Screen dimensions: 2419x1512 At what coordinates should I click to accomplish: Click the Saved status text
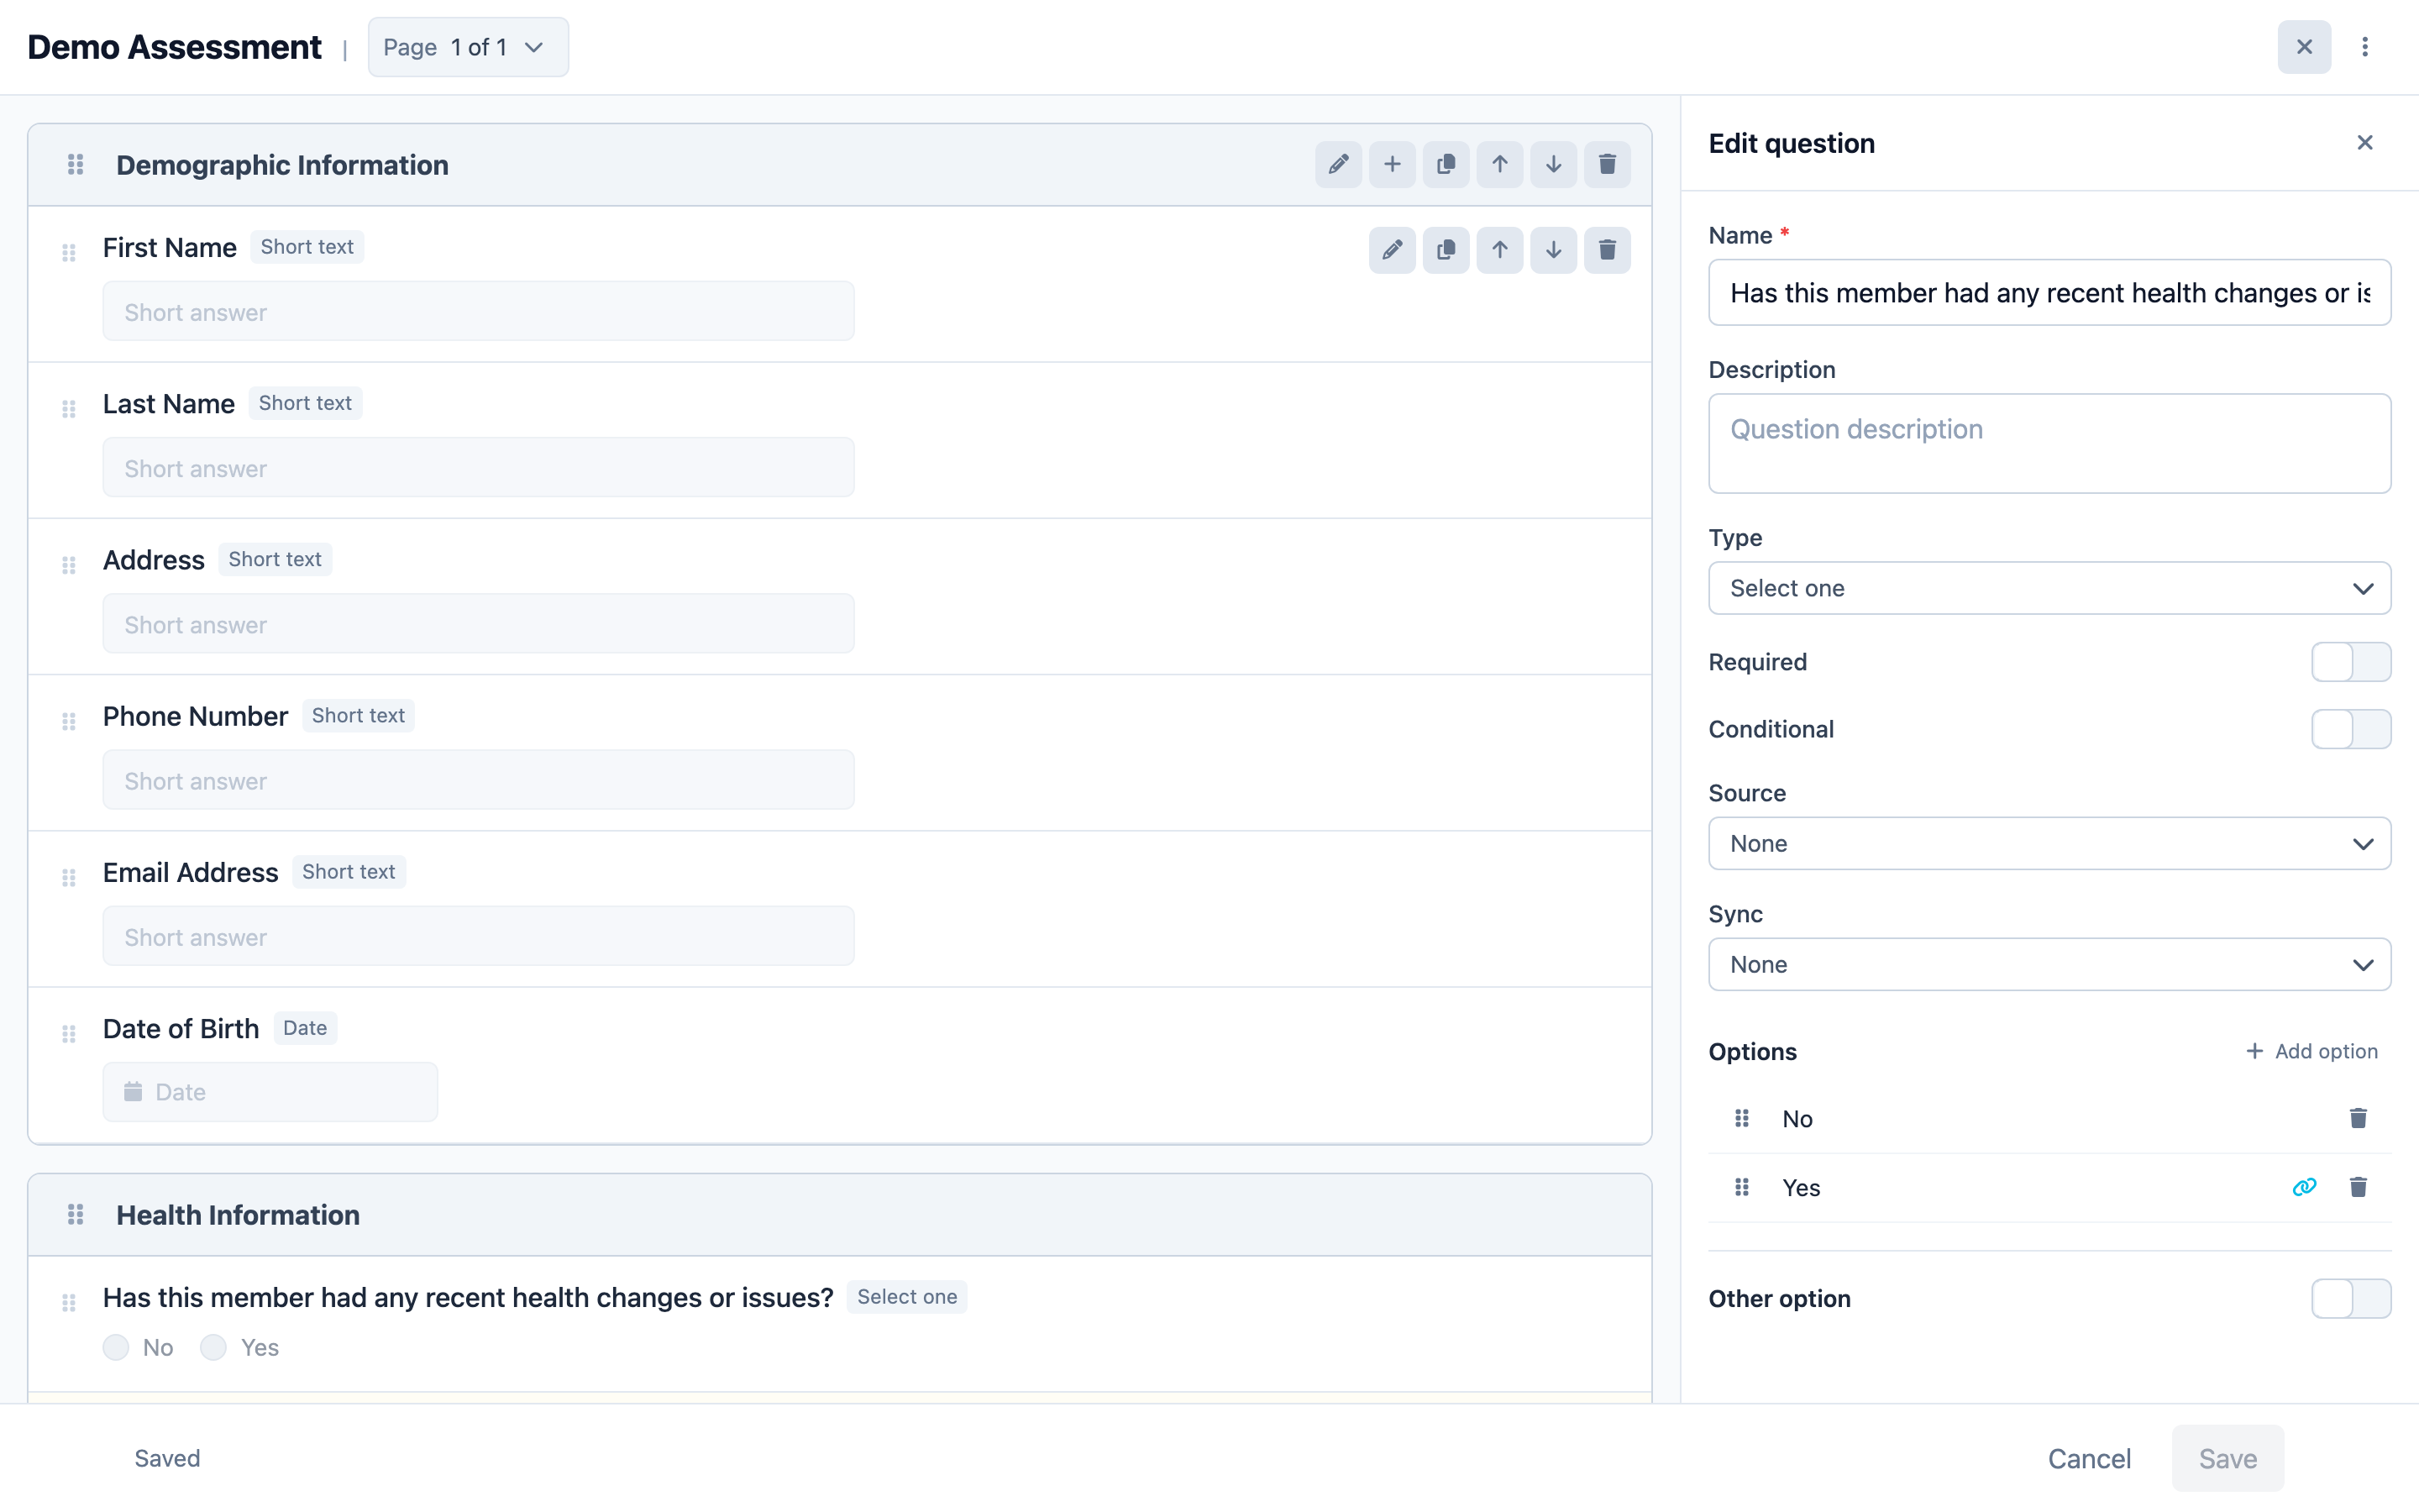point(167,1459)
